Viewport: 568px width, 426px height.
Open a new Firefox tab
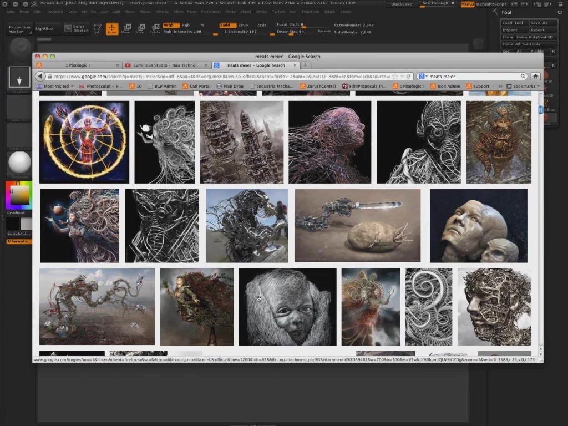tap(306, 65)
